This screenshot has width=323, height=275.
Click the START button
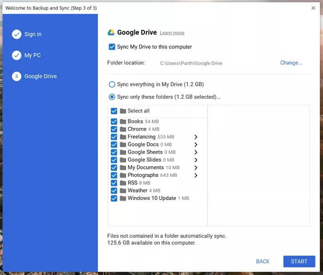(x=299, y=262)
